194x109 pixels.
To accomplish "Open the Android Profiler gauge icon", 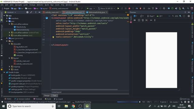I will (137, 8).
